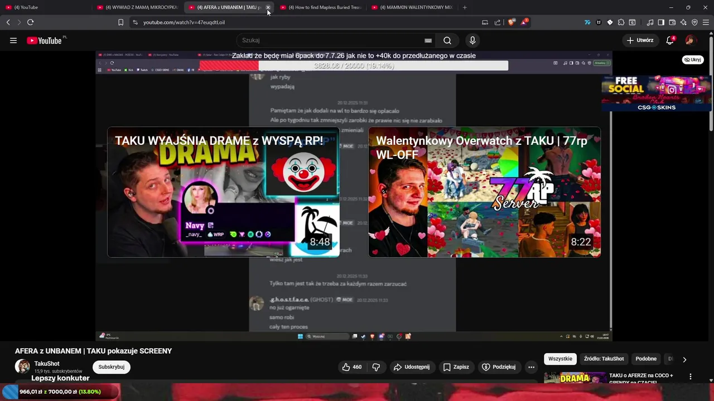Open the notifications bell
This screenshot has height=401, width=714.
click(x=670, y=40)
